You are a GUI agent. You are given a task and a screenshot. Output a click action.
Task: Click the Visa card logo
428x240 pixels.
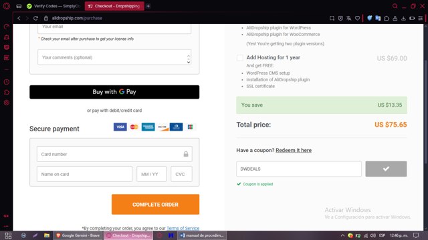click(x=120, y=127)
